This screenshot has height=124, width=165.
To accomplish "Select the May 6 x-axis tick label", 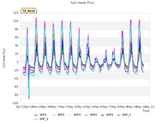I will pos(98,107).
